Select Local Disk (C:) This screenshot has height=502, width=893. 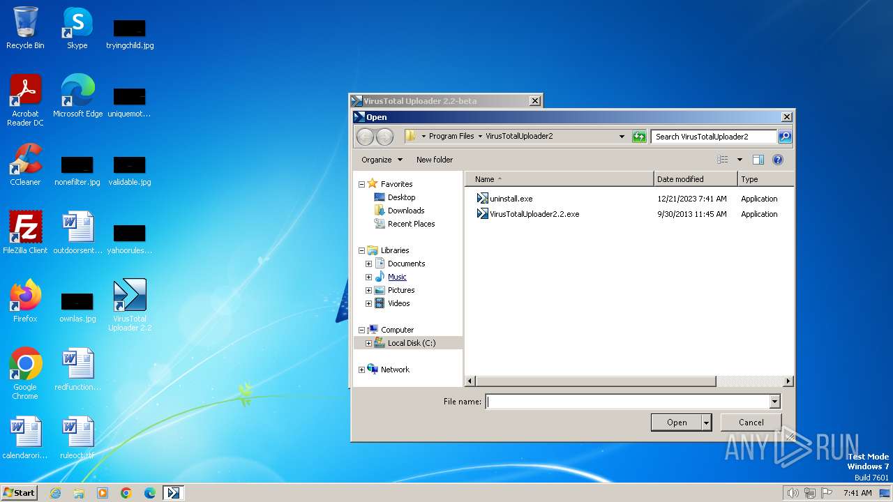tap(411, 343)
